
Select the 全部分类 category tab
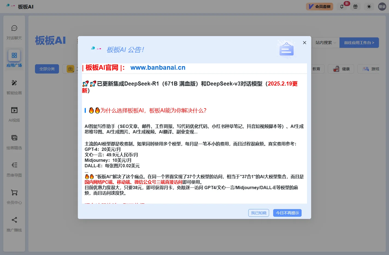tap(47, 69)
